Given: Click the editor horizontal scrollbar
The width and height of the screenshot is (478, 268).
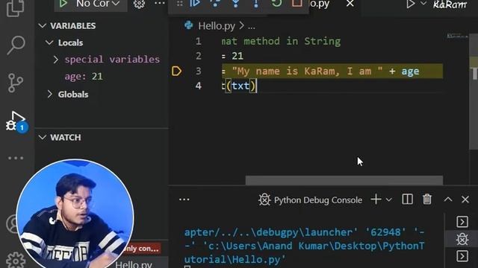Looking at the screenshot, I should 344,180.
